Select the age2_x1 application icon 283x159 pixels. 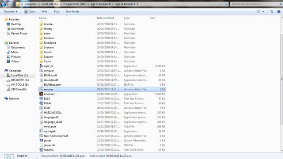(x=41, y=66)
